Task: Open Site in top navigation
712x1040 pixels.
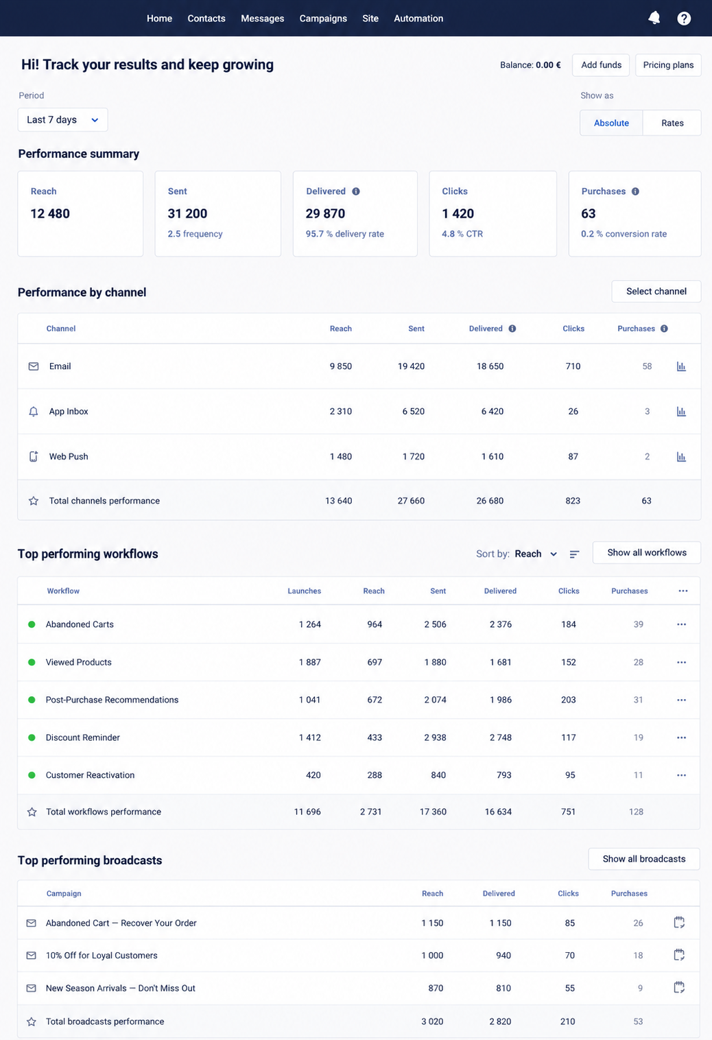Action: (x=370, y=19)
